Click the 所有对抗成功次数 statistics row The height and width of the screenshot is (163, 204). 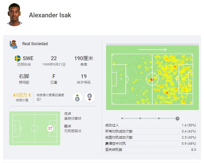[151, 131]
